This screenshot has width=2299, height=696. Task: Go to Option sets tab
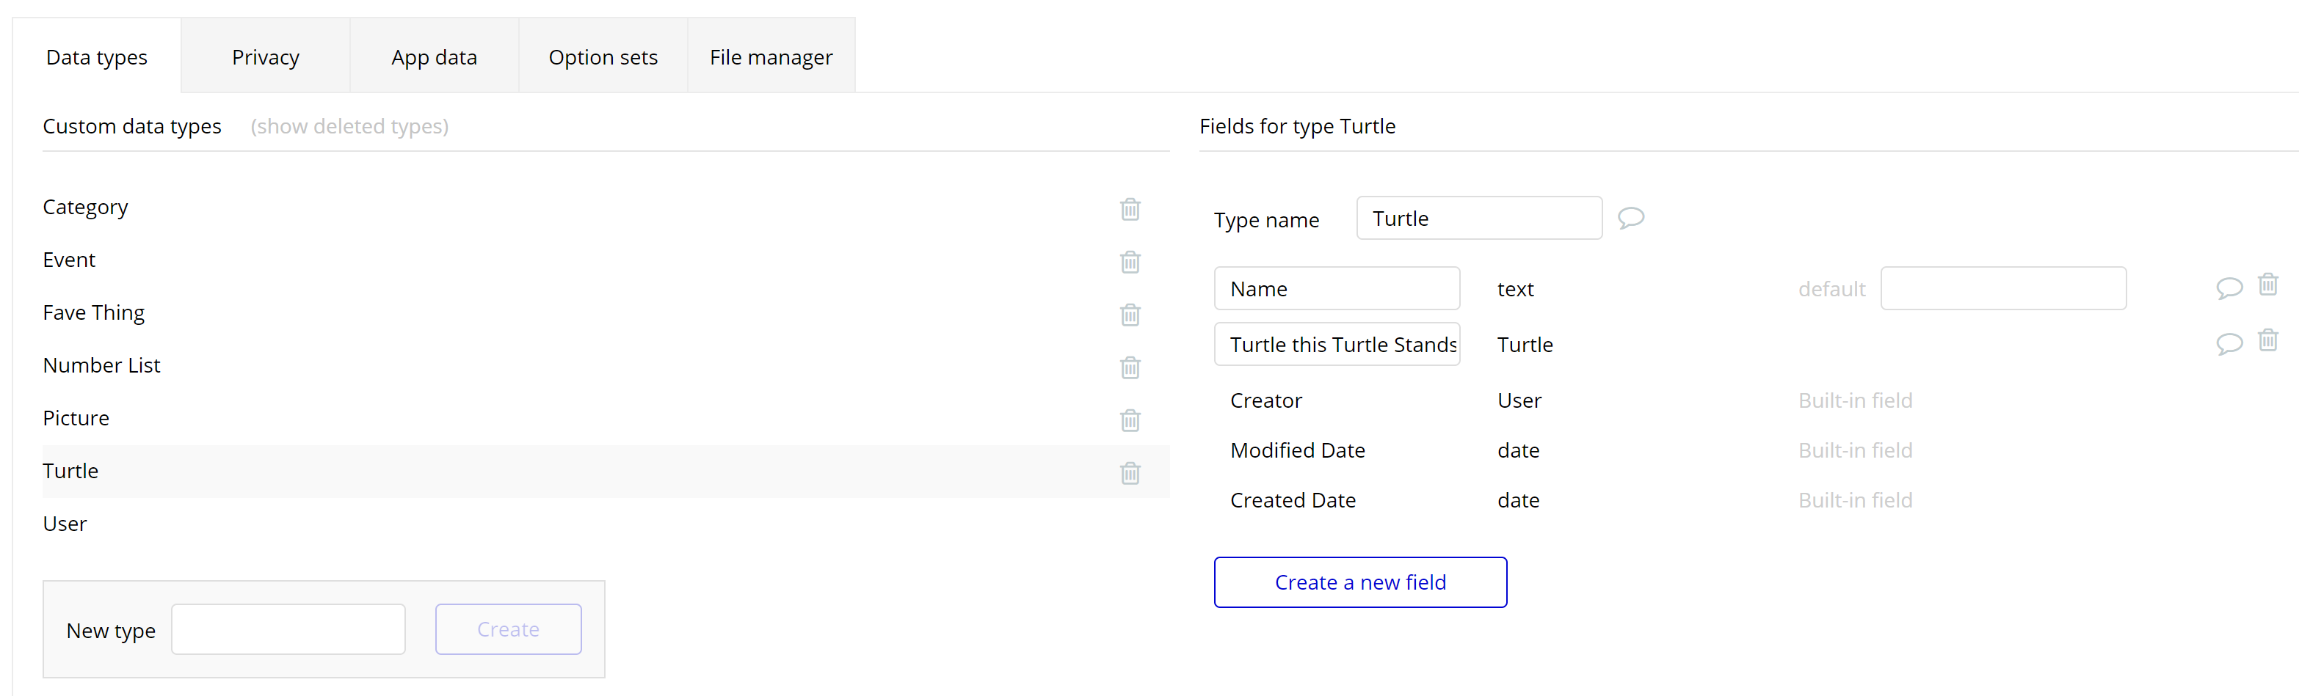603,57
